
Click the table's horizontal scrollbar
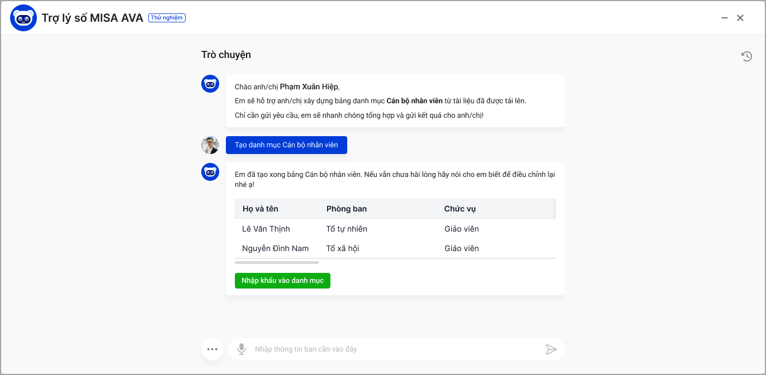pos(277,262)
